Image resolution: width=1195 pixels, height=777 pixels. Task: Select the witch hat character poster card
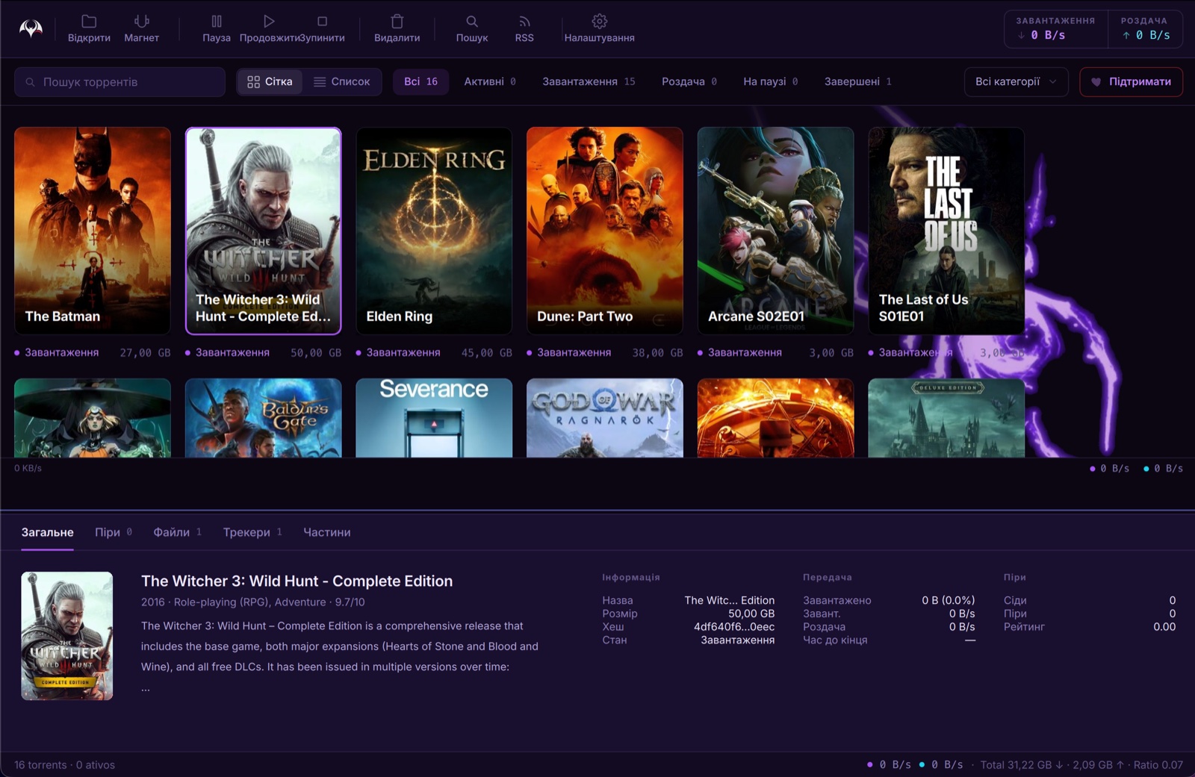click(x=93, y=418)
